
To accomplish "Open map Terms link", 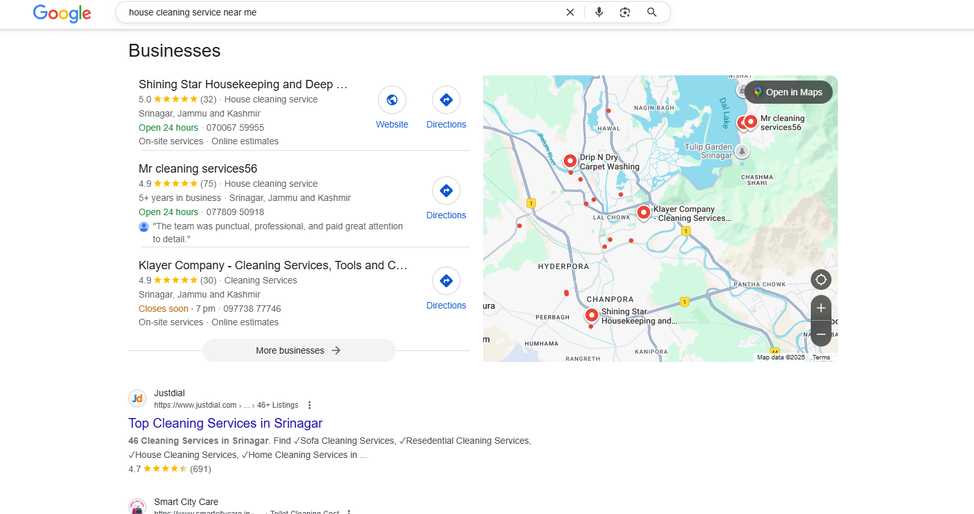I will click(x=821, y=357).
